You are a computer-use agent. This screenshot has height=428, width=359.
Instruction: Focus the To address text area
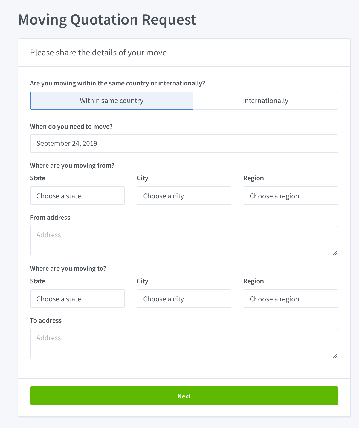tap(184, 344)
